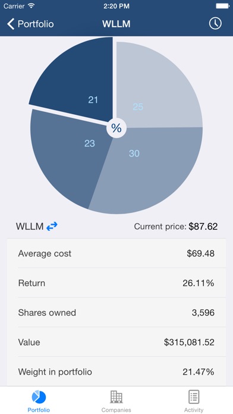
Task: Tap the Weight in portfolio row
Action: pos(116,372)
